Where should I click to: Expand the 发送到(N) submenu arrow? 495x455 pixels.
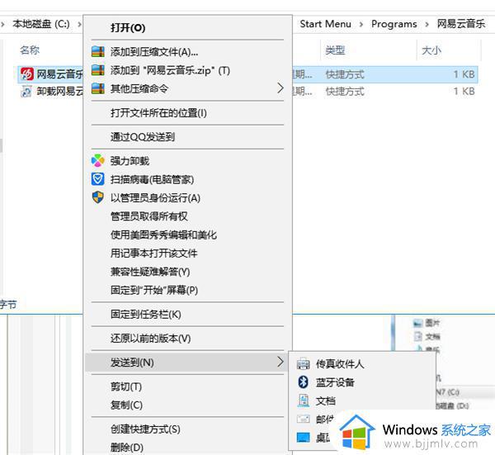point(280,362)
